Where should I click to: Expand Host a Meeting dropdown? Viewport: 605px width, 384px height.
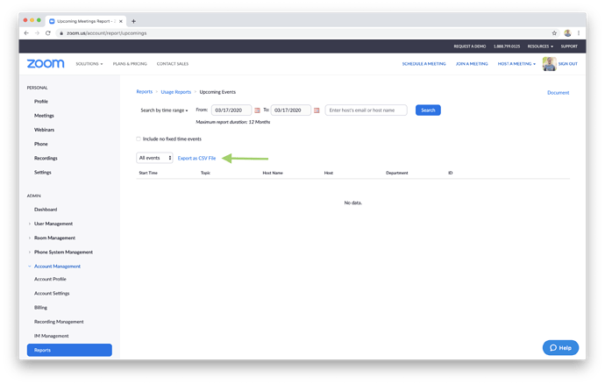click(516, 64)
